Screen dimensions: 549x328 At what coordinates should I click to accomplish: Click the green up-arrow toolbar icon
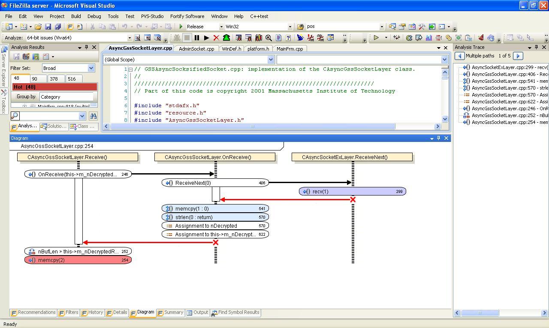click(x=226, y=38)
